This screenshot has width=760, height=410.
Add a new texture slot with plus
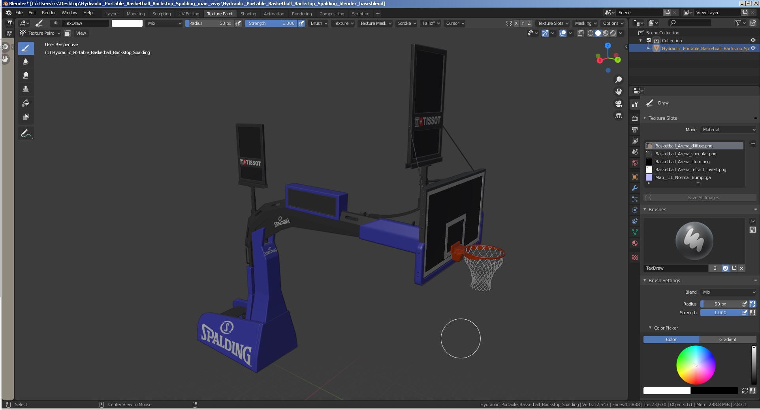click(x=753, y=144)
